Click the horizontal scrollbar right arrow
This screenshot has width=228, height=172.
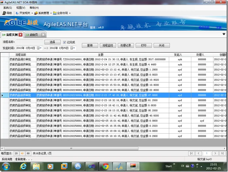[x=224, y=149]
